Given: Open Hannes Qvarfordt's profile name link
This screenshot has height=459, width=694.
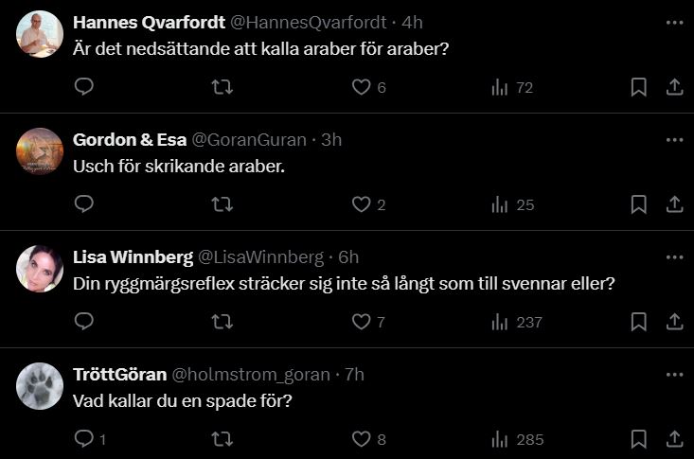Looking at the screenshot, I should tap(149, 23).
